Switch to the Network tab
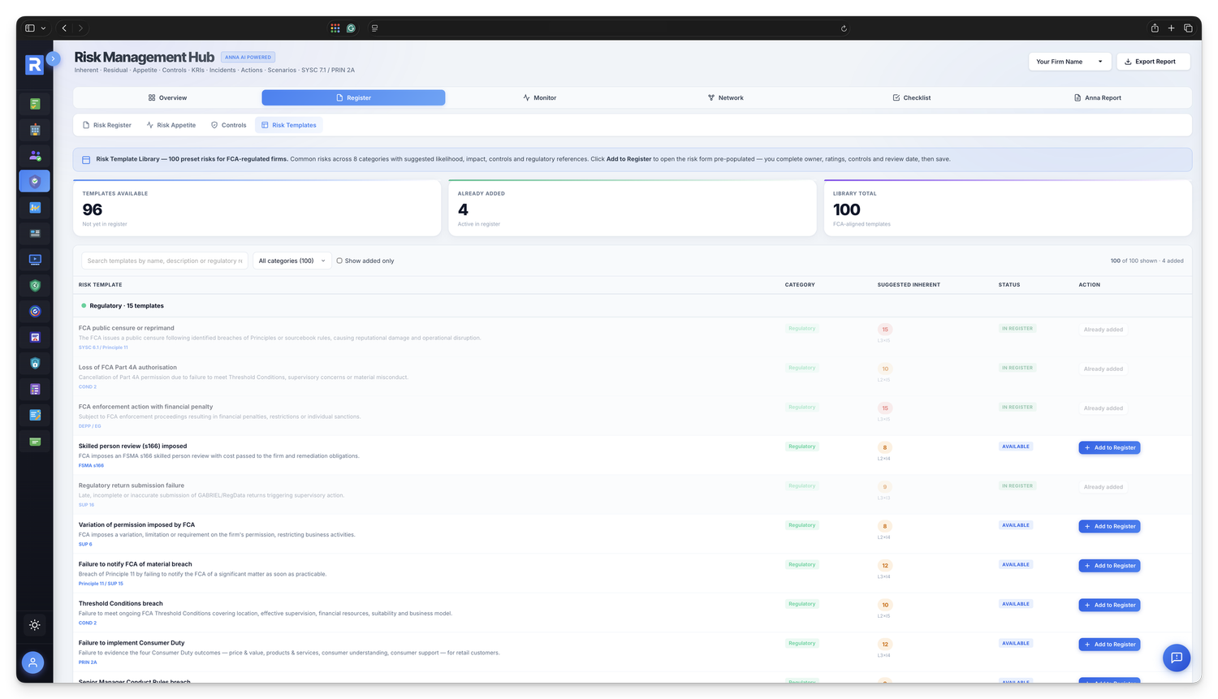 (725, 97)
